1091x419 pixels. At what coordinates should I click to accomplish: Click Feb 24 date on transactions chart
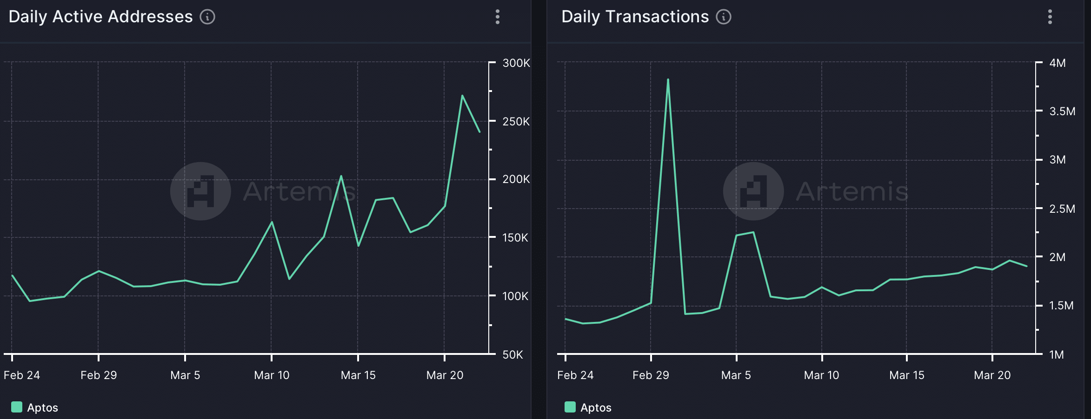(575, 375)
